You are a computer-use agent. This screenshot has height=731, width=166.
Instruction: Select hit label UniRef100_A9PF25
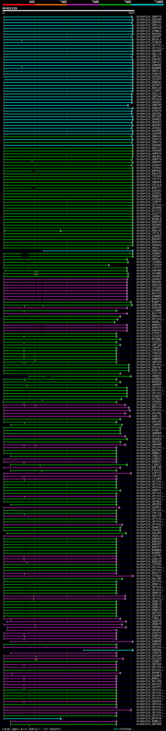point(149,28)
